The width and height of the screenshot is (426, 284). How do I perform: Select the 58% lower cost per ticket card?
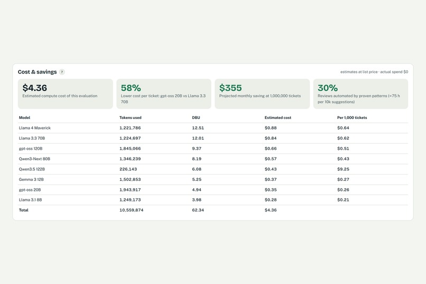[x=164, y=94]
